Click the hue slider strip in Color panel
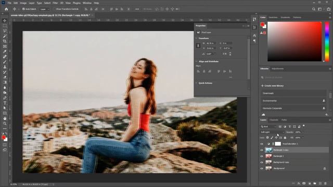Viewport: 333px width, 187px height. pyautogui.click(x=327, y=42)
